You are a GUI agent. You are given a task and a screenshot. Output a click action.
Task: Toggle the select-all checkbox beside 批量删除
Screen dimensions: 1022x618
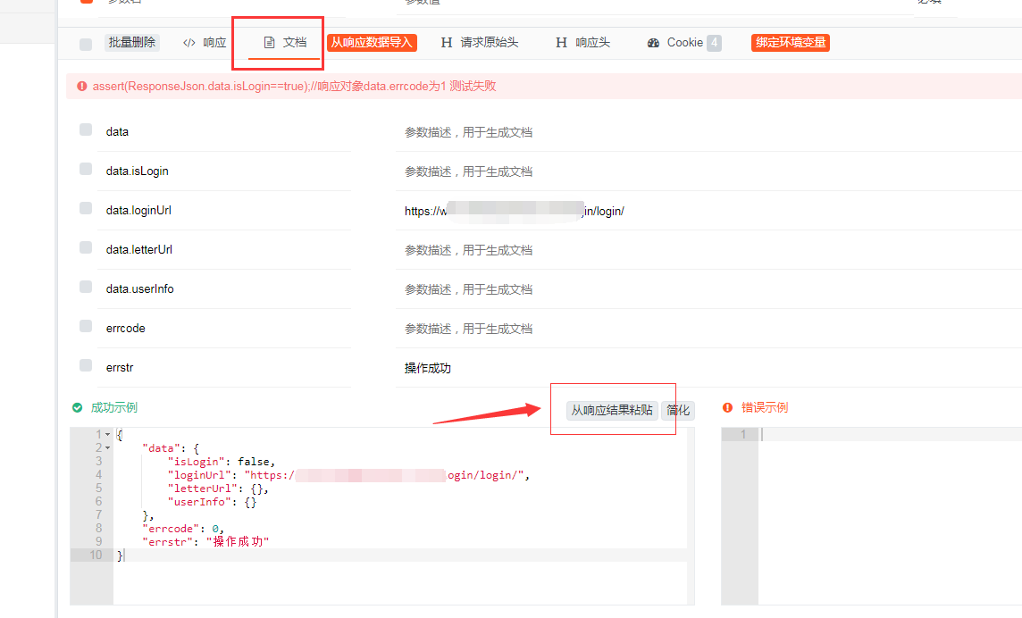point(86,45)
